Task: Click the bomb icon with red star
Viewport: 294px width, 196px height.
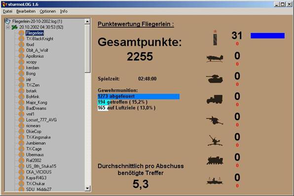Action: [x=215, y=37]
